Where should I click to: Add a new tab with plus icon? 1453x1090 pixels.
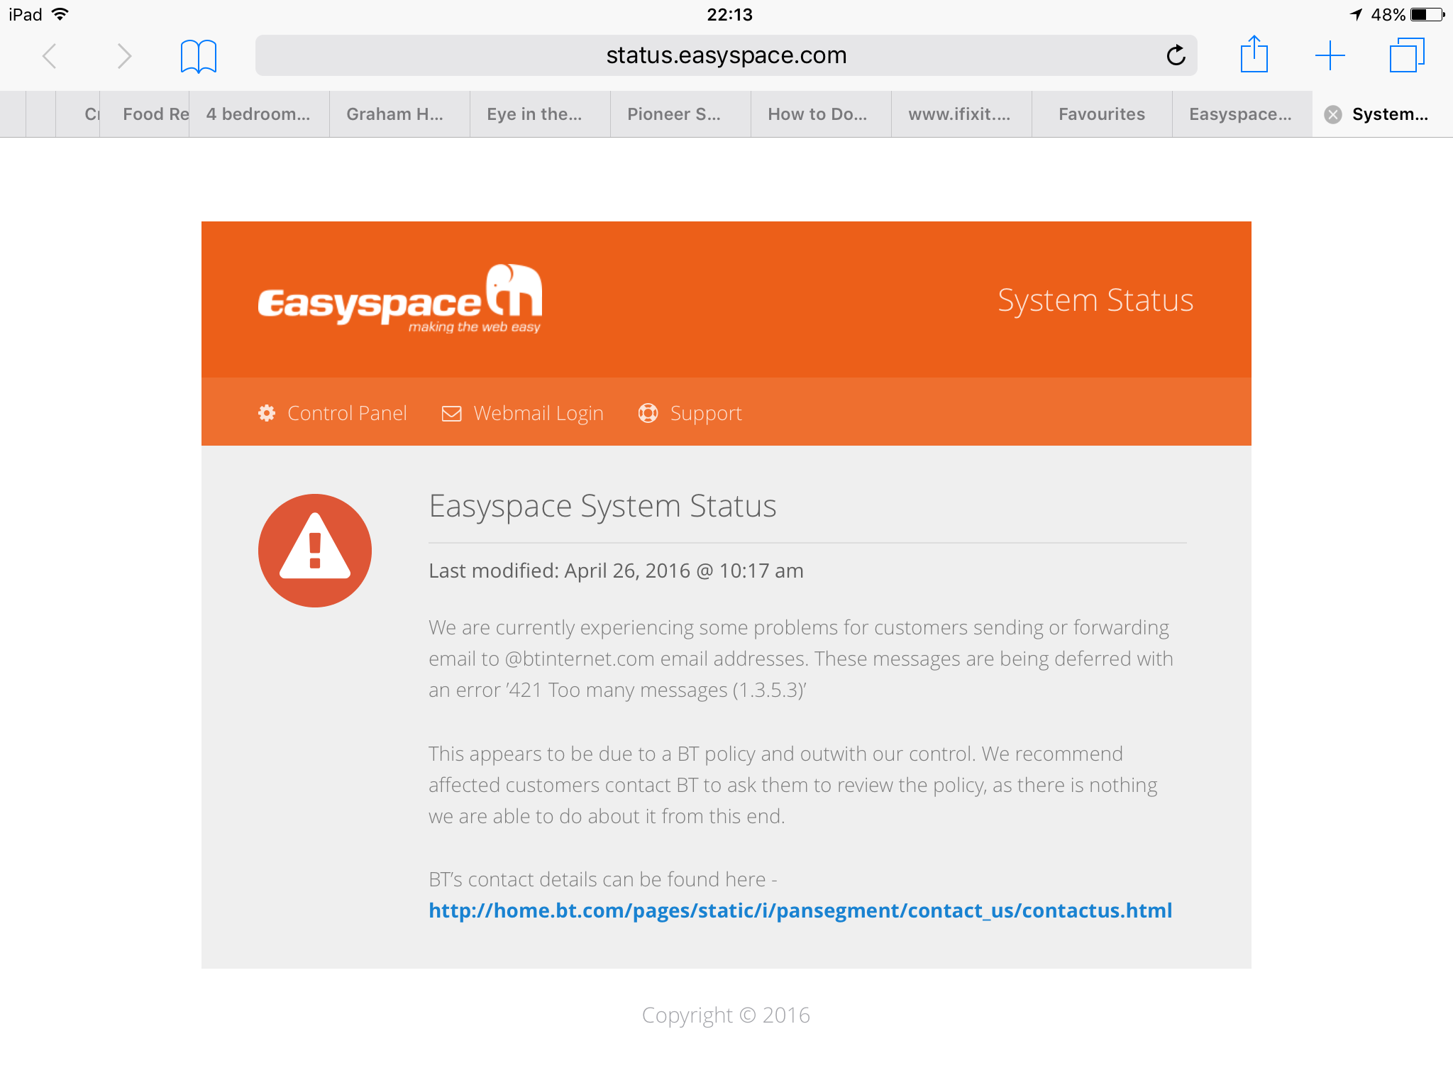[x=1330, y=55]
